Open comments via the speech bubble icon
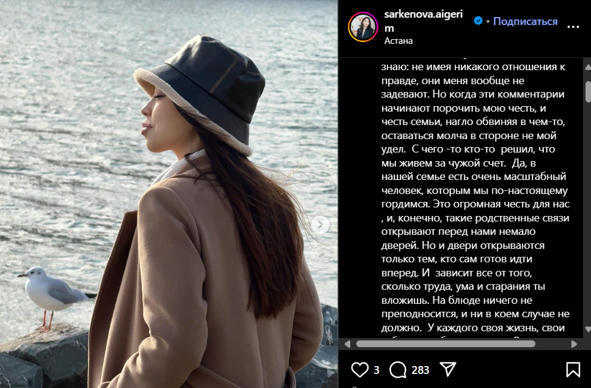Viewport: 591px width, 388px height. (x=398, y=370)
